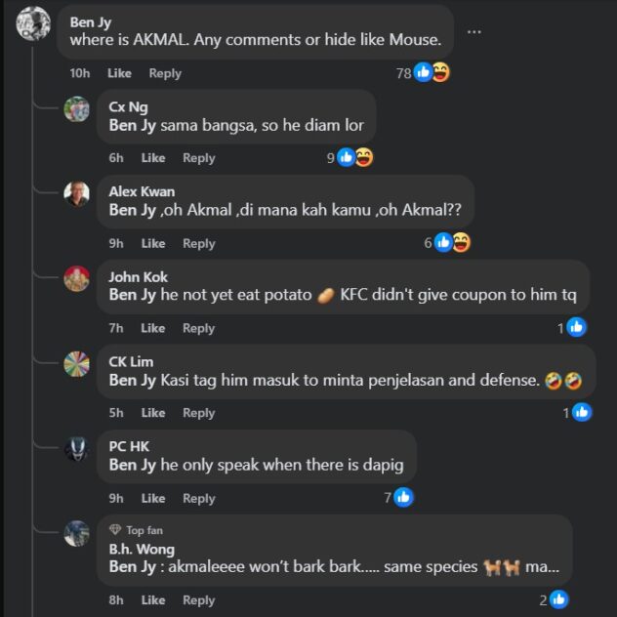The image size is (617, 617).
Task: Open John Kok's profile name link
Action: 138,277
